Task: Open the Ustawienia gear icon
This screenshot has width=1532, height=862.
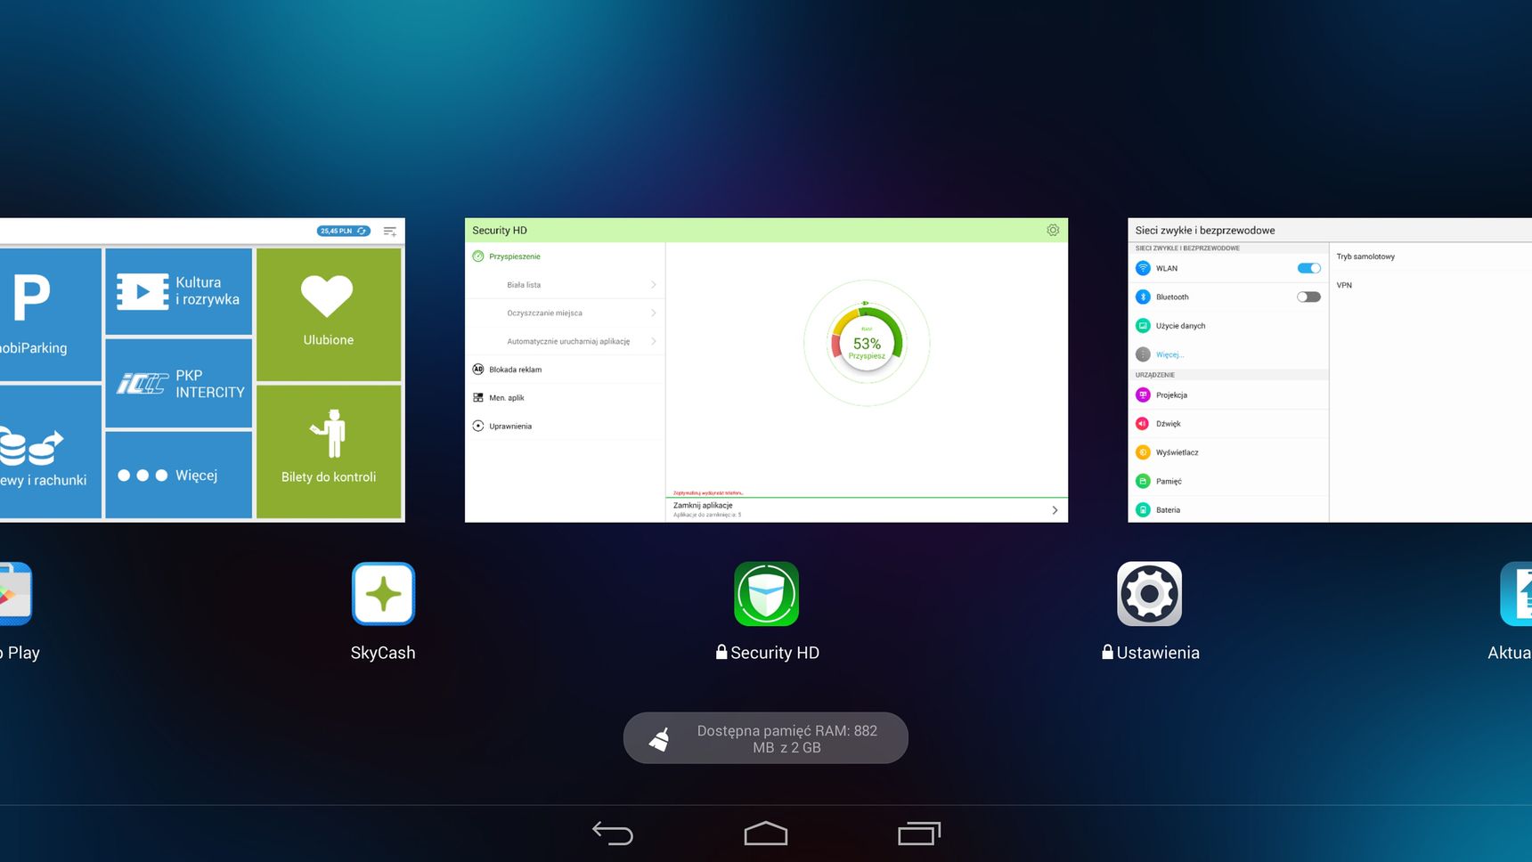Action: coord(1150,594)
